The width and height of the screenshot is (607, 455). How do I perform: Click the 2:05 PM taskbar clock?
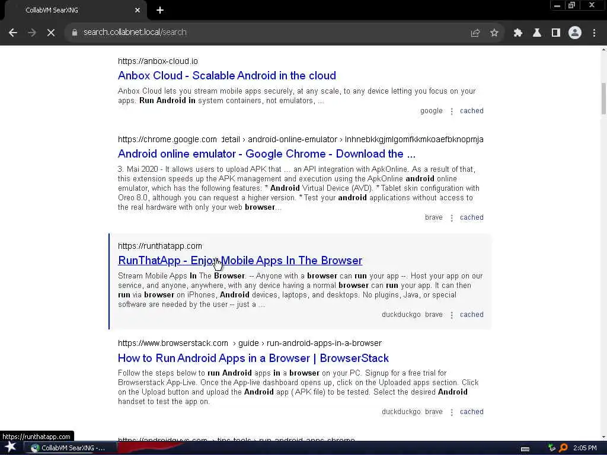pyautogui.click(x=585, y=448)
